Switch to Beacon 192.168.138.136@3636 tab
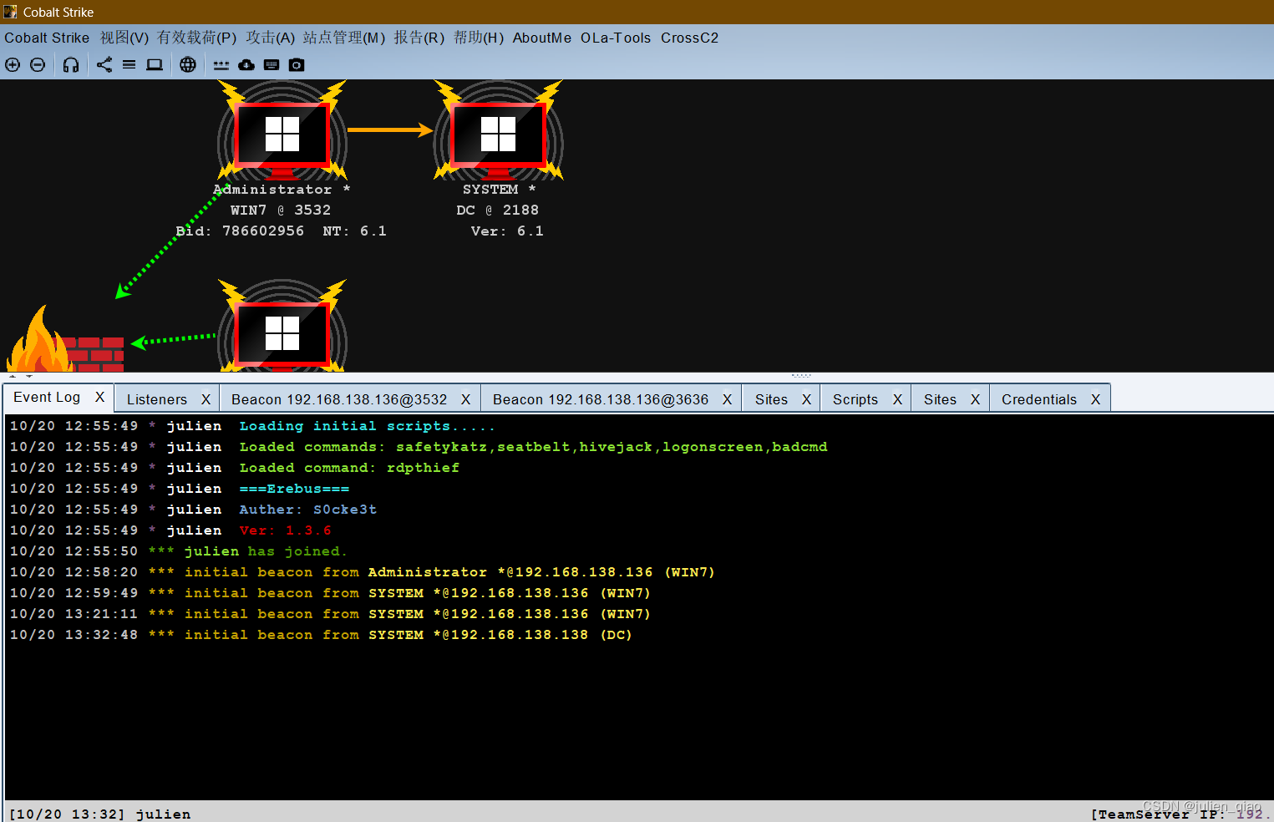 pos(601,399)
